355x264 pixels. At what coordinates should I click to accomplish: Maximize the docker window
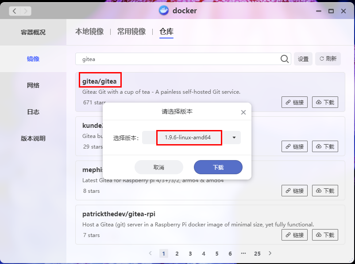(331, 11)
